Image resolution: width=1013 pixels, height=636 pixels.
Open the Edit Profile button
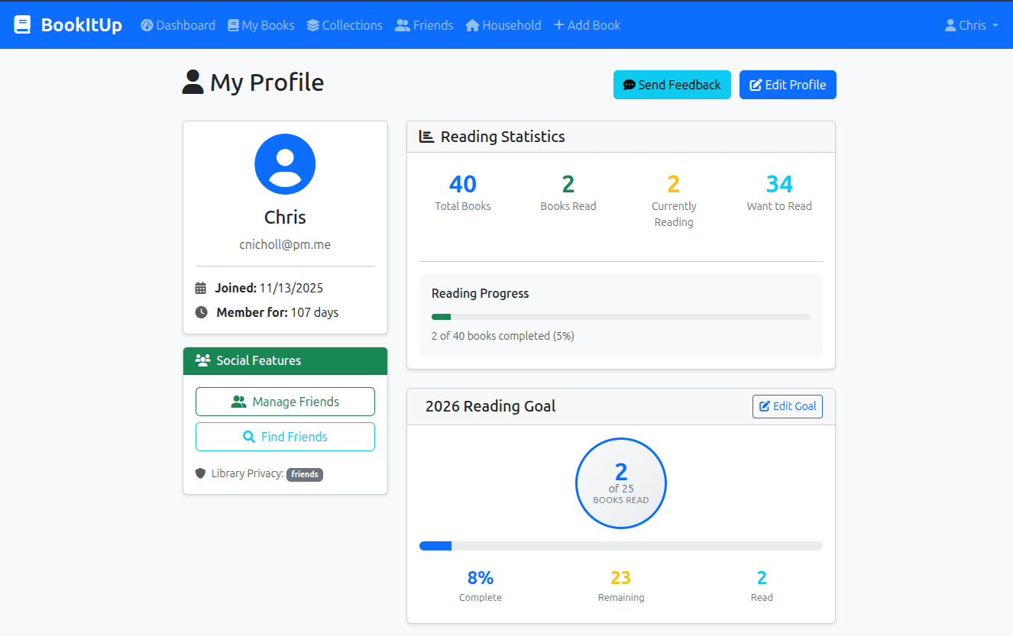788,85
